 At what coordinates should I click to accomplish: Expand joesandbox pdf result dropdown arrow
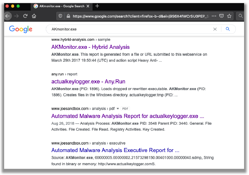pos(118,109)
